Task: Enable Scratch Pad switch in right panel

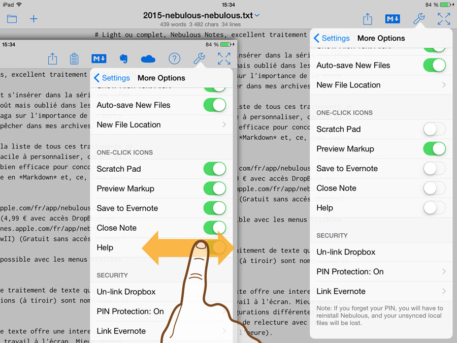Action: [434, 129]
